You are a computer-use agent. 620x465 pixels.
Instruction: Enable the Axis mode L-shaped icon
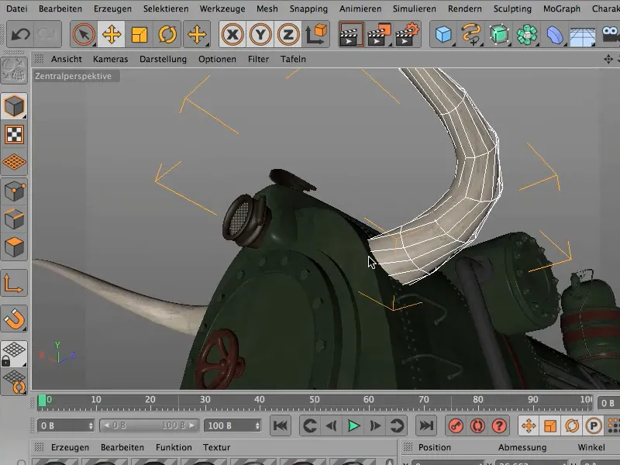point(14,283)
